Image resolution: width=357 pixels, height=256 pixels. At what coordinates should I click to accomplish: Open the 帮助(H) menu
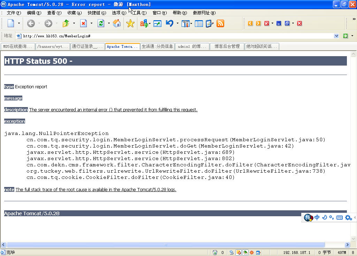180,13
